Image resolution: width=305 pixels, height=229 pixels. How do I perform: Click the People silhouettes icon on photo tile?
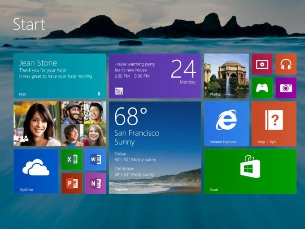click(24, 139)
